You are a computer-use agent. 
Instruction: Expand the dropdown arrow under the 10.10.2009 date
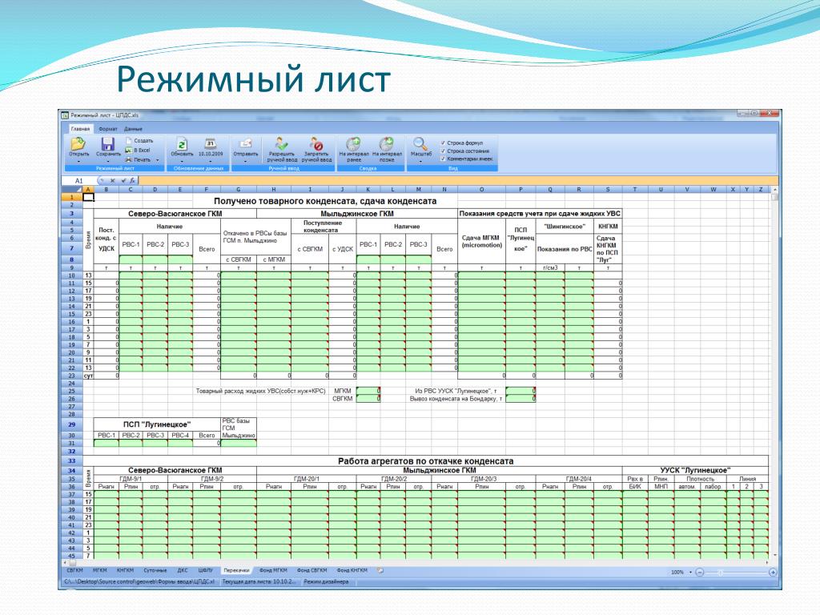pos(211,162)
